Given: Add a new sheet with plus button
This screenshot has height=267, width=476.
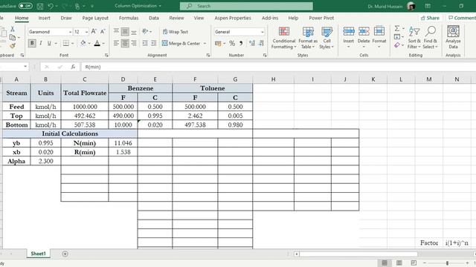Looking at the screenshot, I should tap(65, 254).
